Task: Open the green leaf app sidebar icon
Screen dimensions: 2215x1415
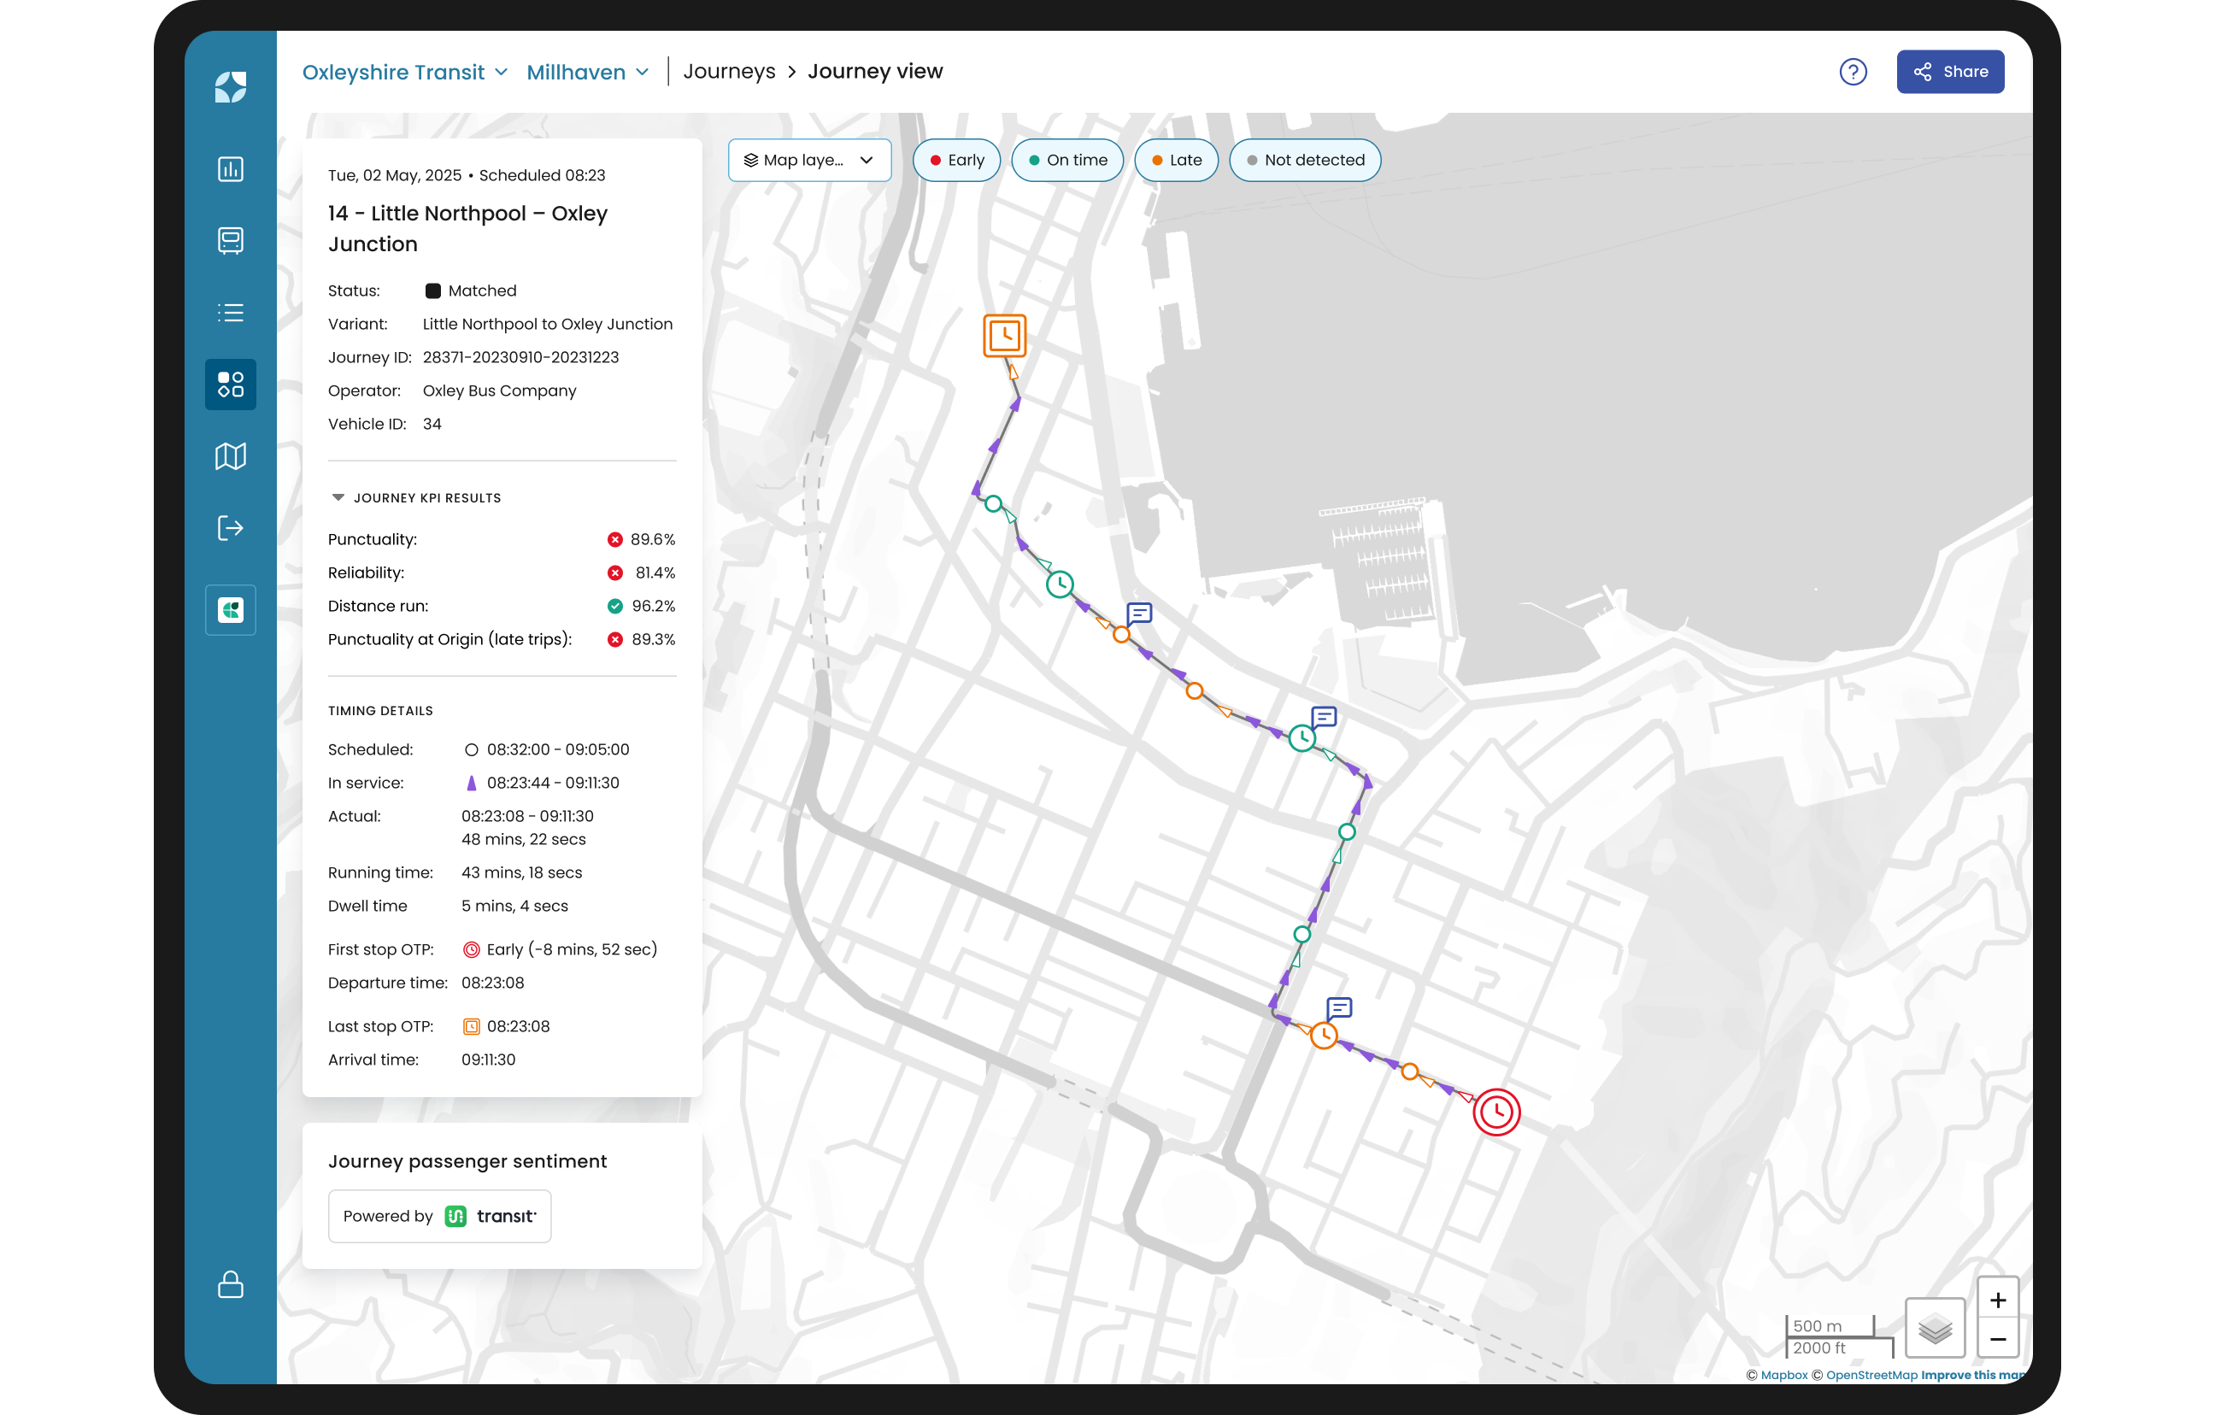Action: (x=230, y=610)
